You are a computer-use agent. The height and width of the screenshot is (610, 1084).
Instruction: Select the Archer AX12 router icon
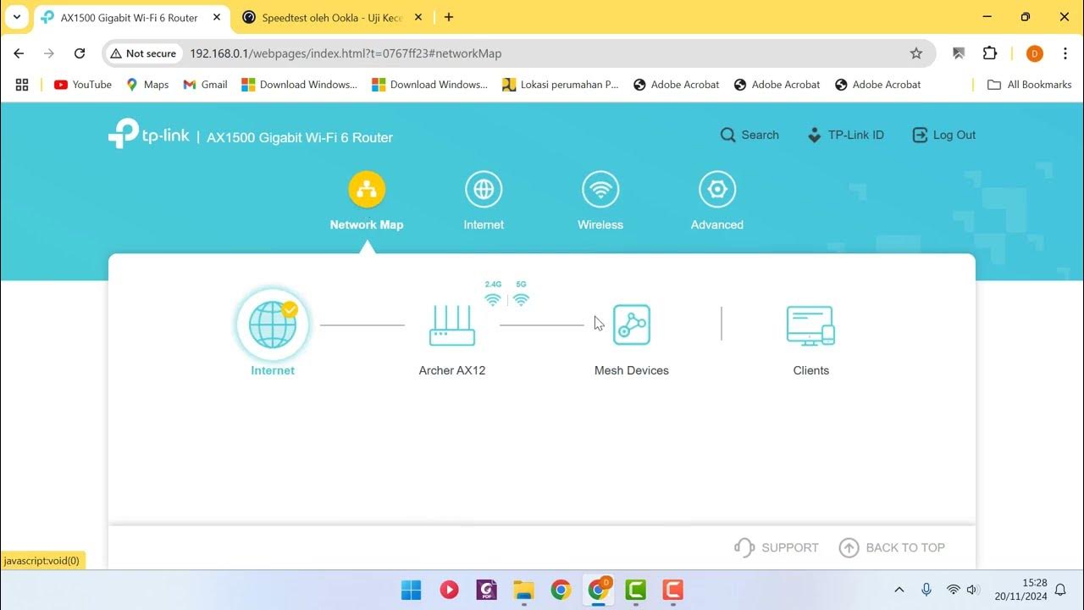[452, 325]
